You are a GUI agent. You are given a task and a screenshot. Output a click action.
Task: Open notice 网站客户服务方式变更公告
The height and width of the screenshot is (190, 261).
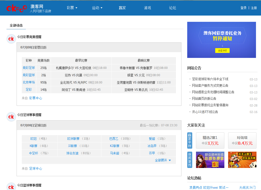click(210, 86)
